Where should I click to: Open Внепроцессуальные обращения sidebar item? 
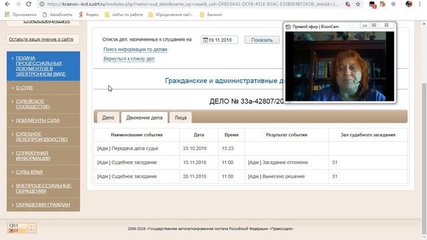click(43, 188)
